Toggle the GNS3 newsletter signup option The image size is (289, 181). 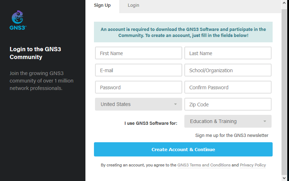231,135
